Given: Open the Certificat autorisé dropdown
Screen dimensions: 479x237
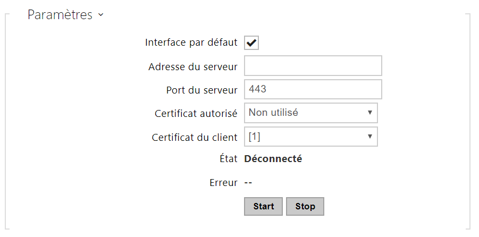Looking at the screenshot, I should tap(310, 113).
